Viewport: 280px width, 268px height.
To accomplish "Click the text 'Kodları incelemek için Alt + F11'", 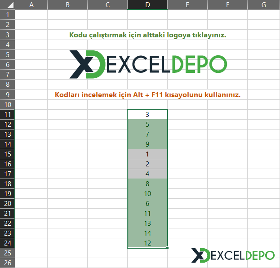I will coord(109,94).
